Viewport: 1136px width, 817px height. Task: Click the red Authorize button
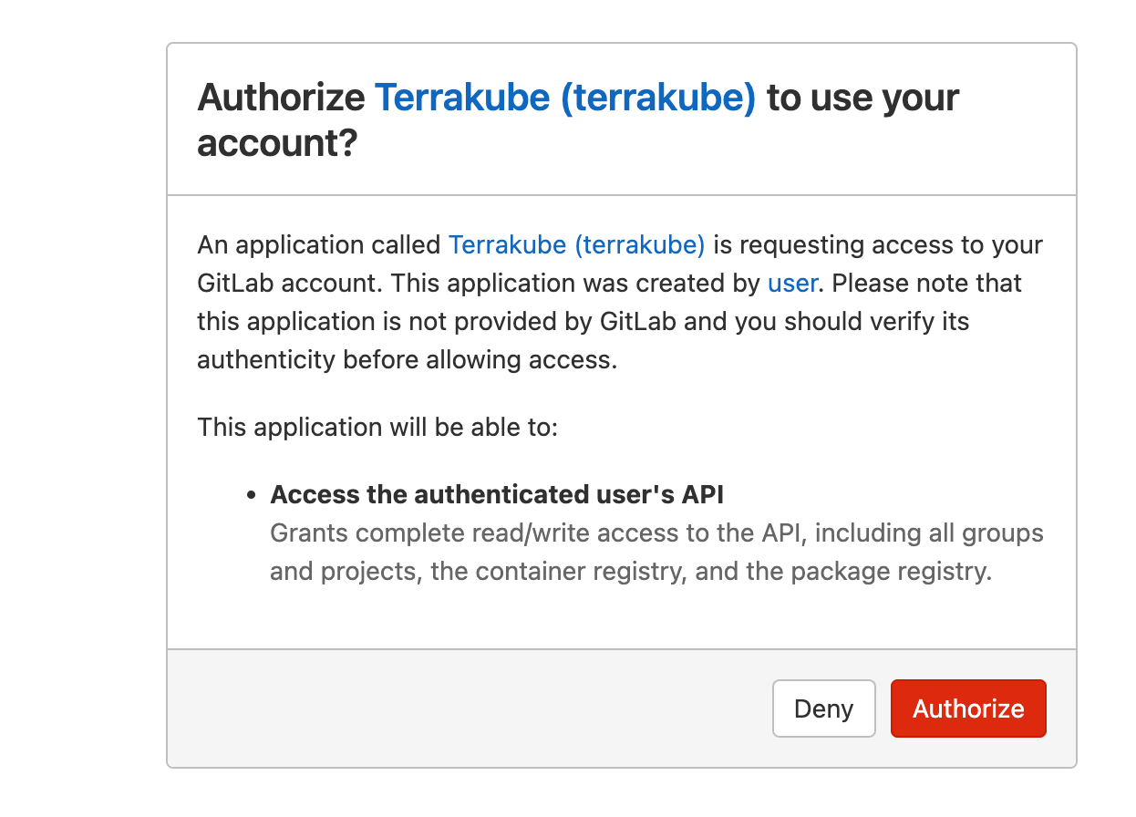point(967,708)
